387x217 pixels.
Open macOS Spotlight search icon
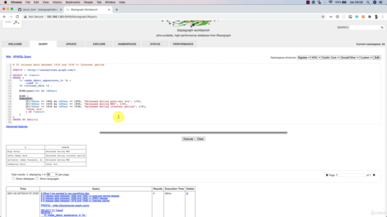(368, 2)
